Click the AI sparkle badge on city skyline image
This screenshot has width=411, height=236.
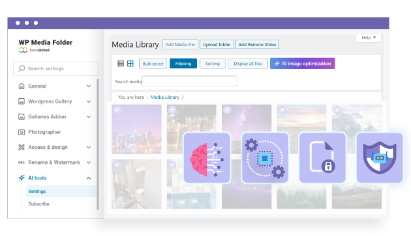pos(117,110)
